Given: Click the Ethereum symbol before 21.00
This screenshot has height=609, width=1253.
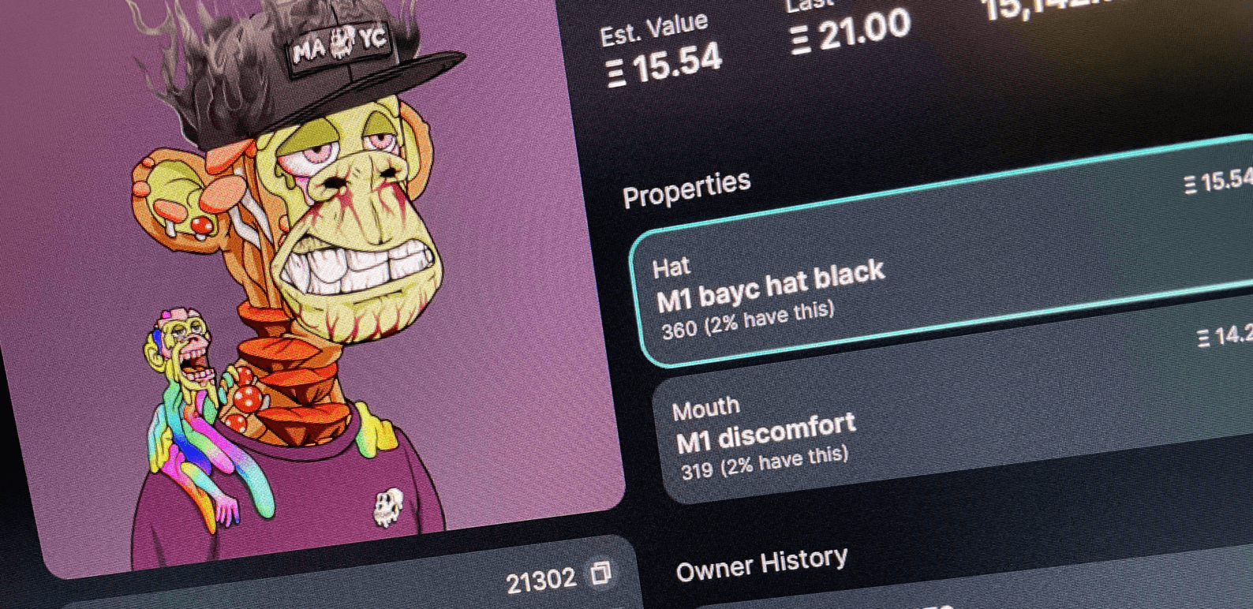Looking at the screenshot, I should click(800, 41).
